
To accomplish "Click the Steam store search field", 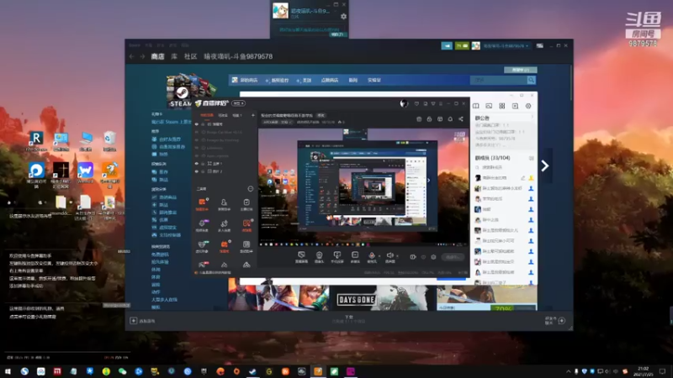I will (498, 80).
